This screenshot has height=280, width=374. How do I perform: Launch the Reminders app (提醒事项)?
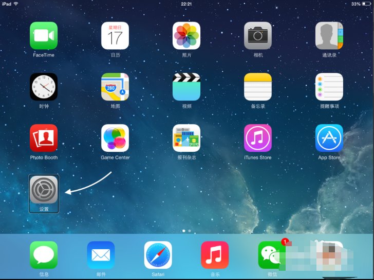click(329, 87)
